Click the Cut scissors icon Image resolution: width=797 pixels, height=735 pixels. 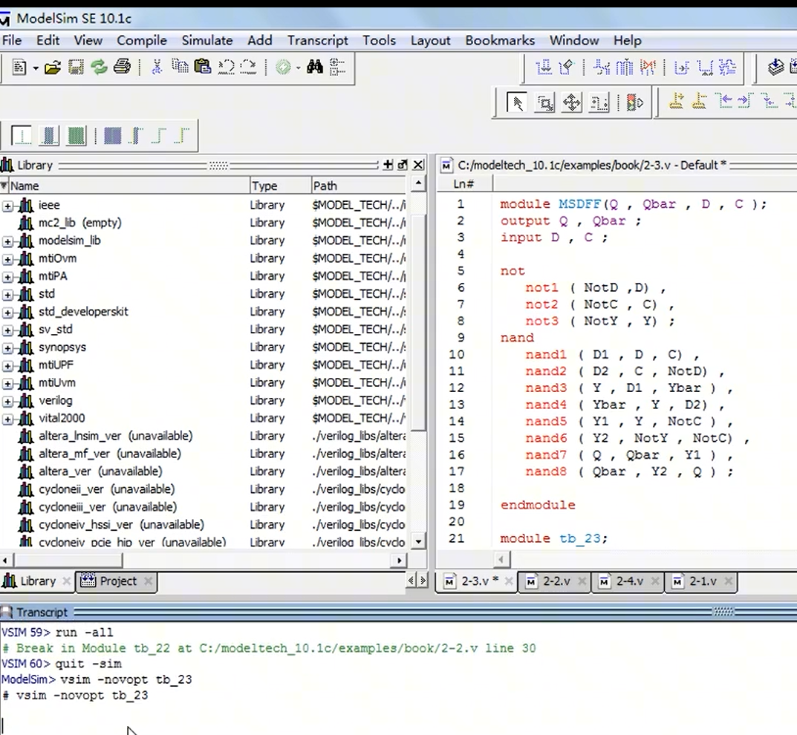[157, 67]
